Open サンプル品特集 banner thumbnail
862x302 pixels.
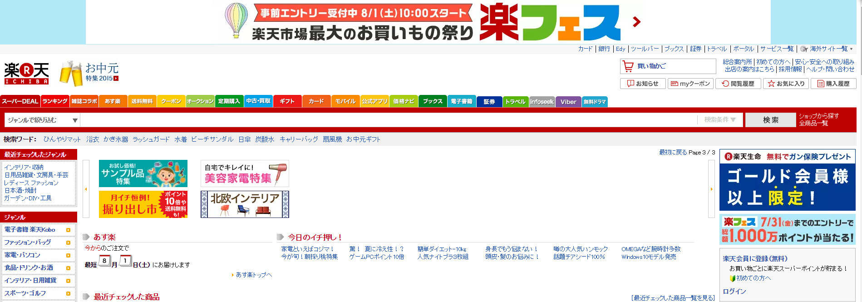[x=143, y=173]
